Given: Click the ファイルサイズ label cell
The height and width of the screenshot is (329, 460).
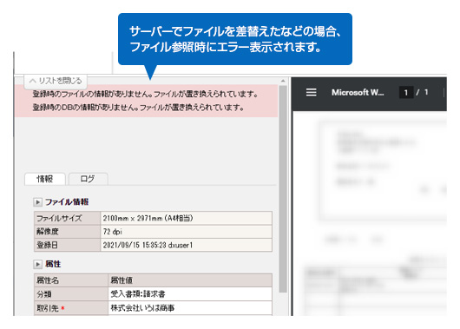Looking at the screenshot, I should [67, 218].
